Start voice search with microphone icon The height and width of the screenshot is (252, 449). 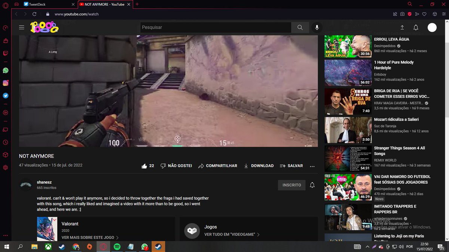317,27
